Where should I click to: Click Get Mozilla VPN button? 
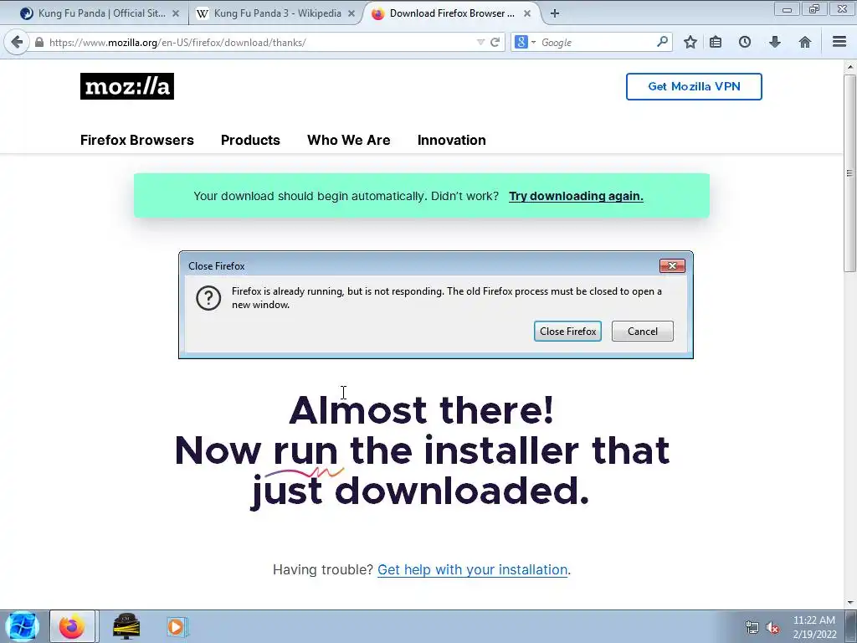[694, 86]
